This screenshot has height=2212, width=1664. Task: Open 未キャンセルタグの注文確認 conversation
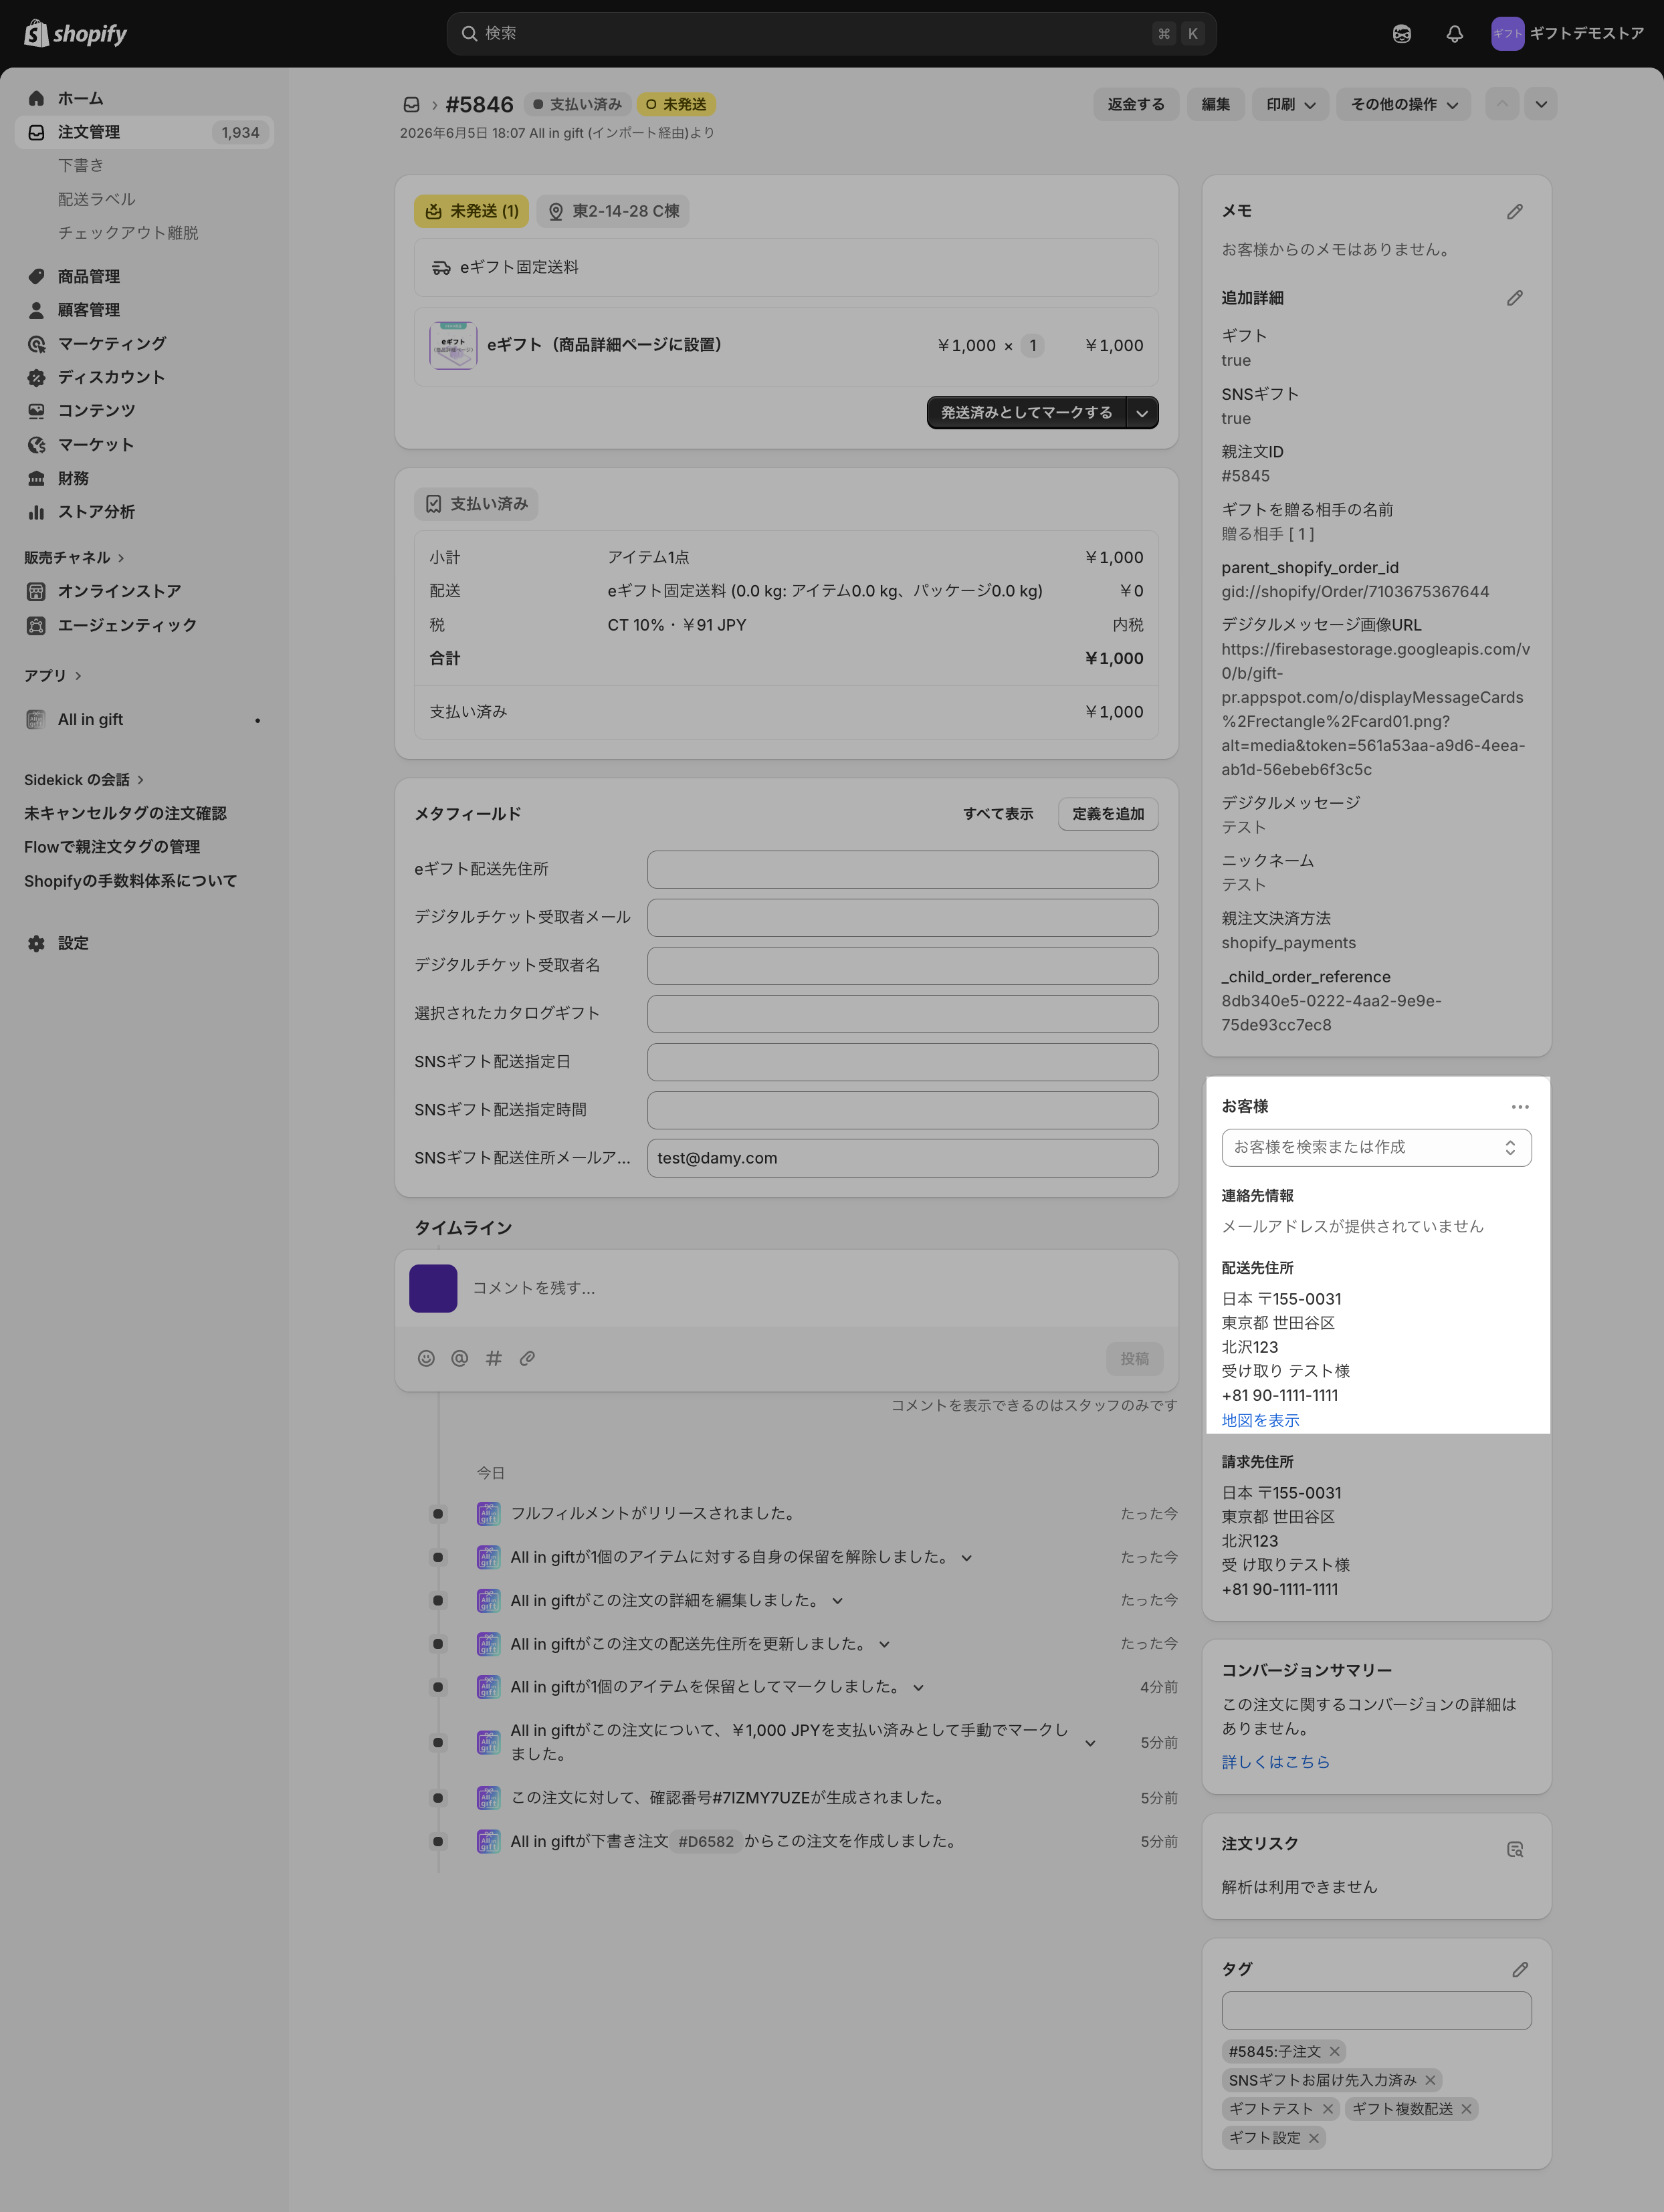click(126, 813)
